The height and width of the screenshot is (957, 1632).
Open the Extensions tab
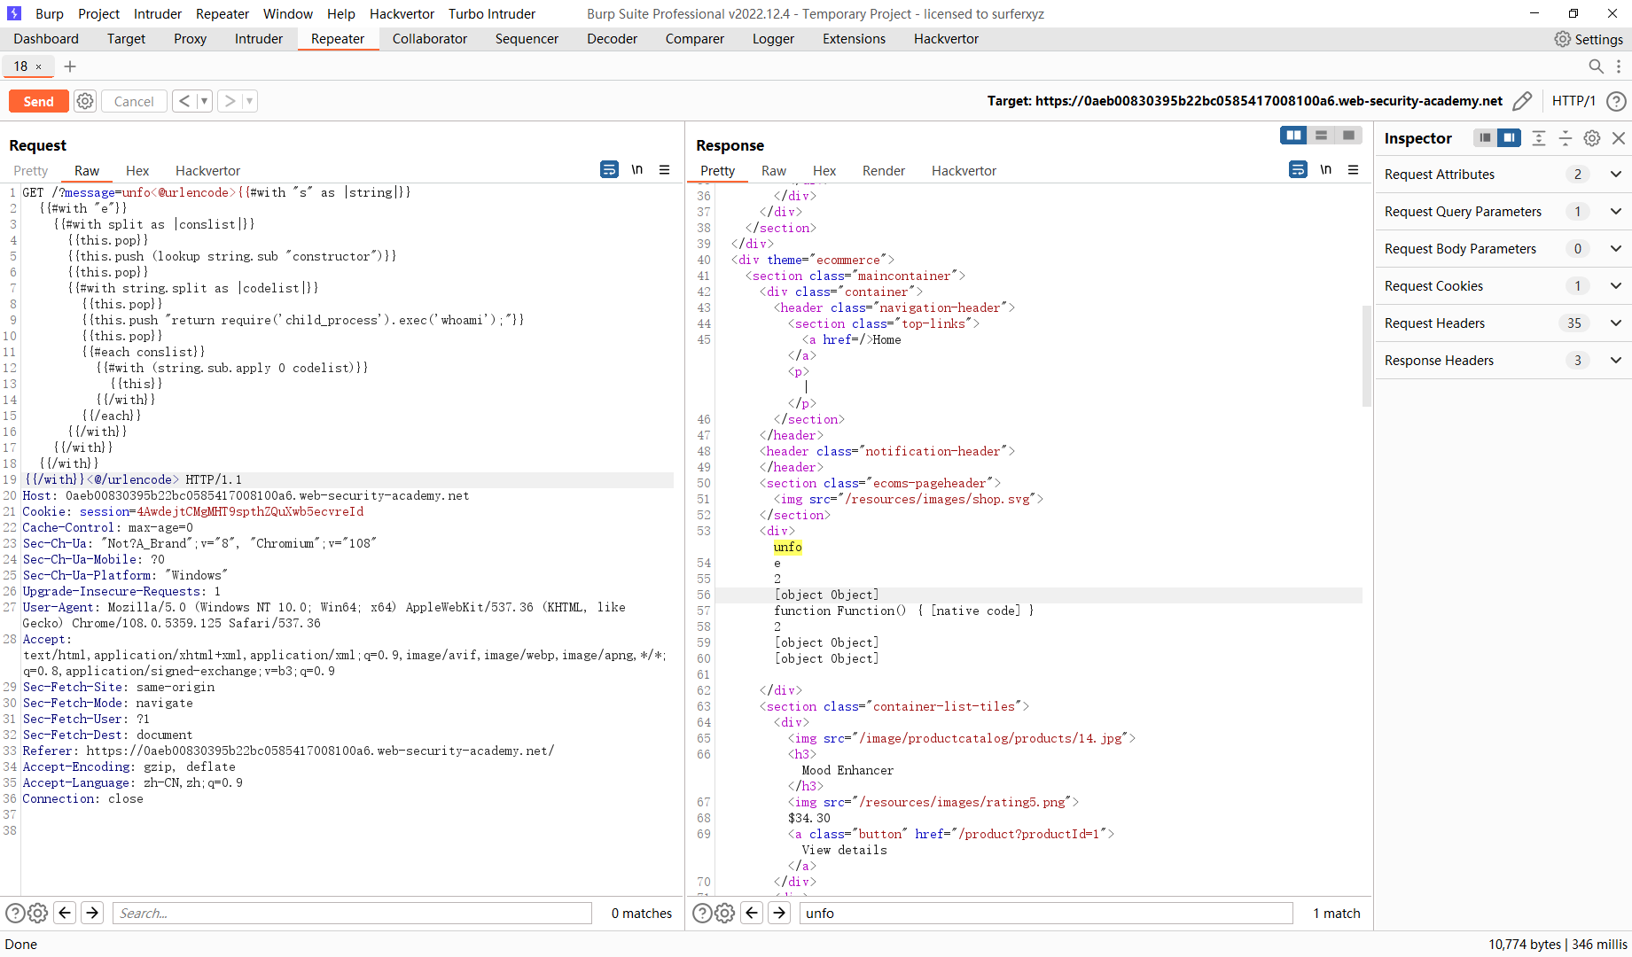[854, 39]
